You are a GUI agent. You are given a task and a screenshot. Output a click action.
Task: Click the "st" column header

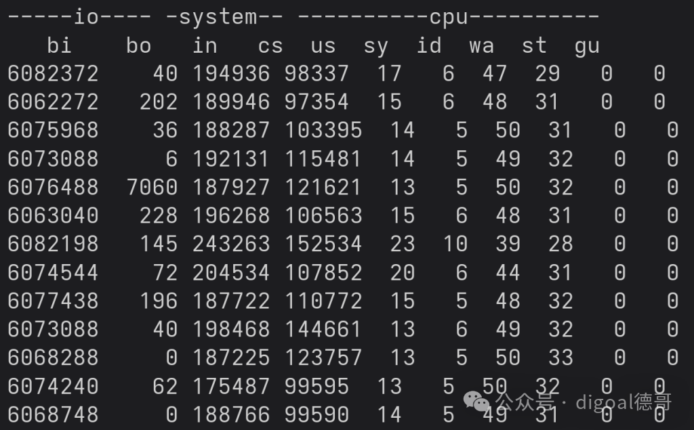534,45
